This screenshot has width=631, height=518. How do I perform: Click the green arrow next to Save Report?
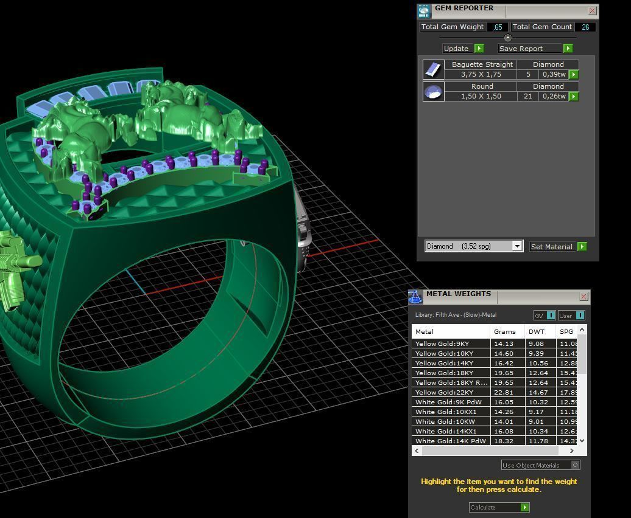click(x=568, y=49)
